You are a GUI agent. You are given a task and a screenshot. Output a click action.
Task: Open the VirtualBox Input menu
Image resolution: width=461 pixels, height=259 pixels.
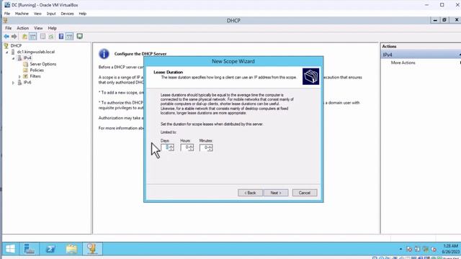[51, 14]
